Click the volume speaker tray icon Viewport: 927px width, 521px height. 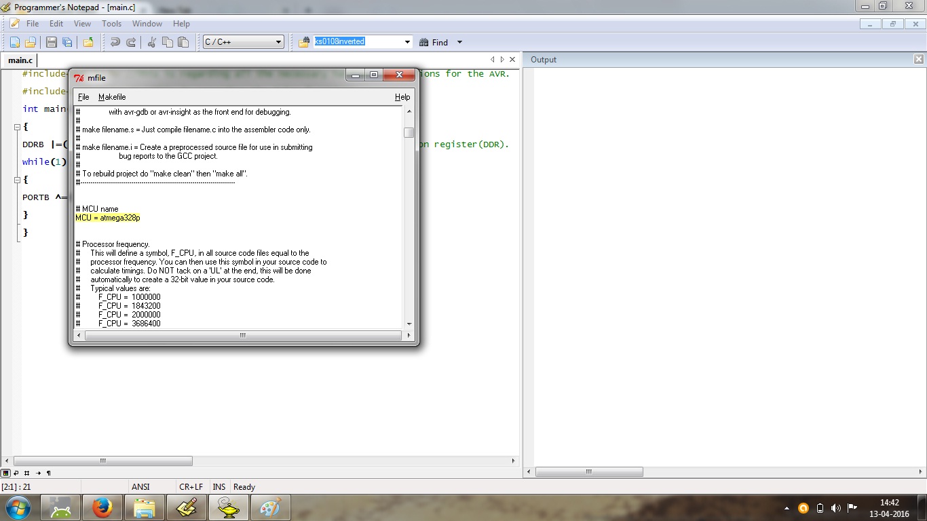click(x=836, y=507)
